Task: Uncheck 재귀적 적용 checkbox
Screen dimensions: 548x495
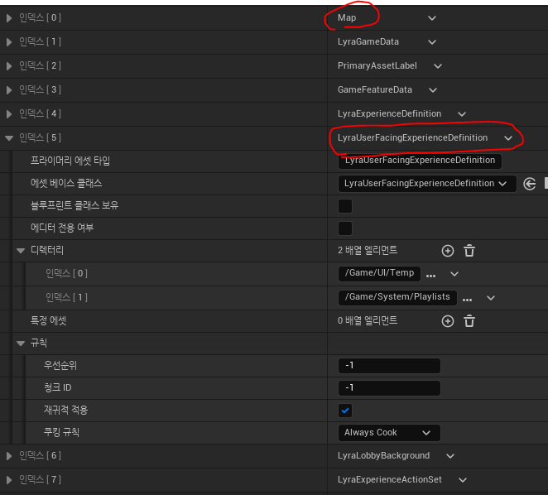Action: 345,411
